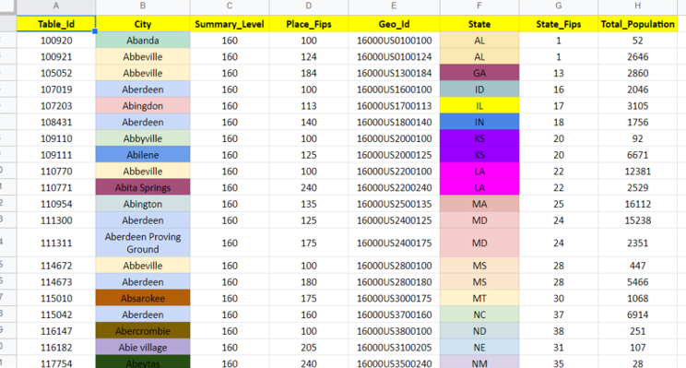Image resolution: width=686 pixels, height=368 pixels.
Task: Select column H header
Action: coord(637,6)
